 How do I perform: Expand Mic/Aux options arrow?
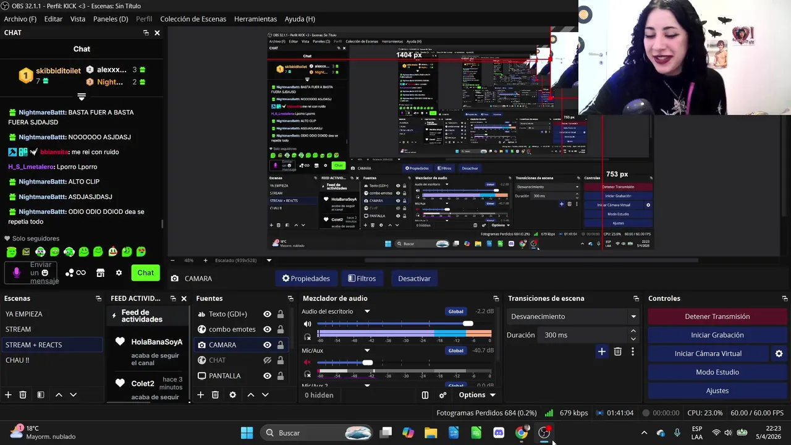pyautogui.click(x=367, y=350)
